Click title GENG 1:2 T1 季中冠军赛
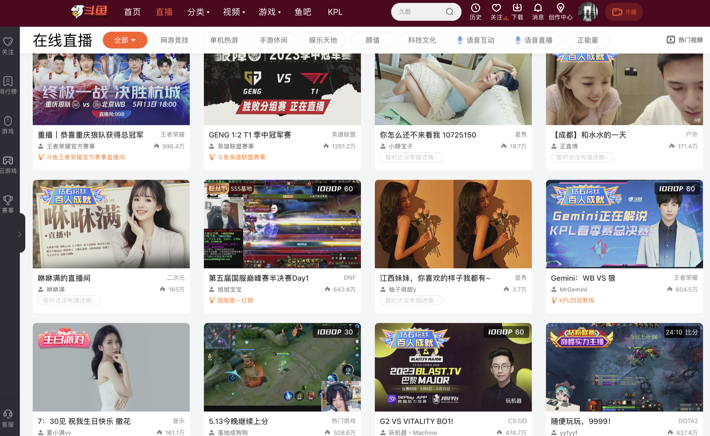Viewport: 710px width, 436px height. [x=250, y=135]
